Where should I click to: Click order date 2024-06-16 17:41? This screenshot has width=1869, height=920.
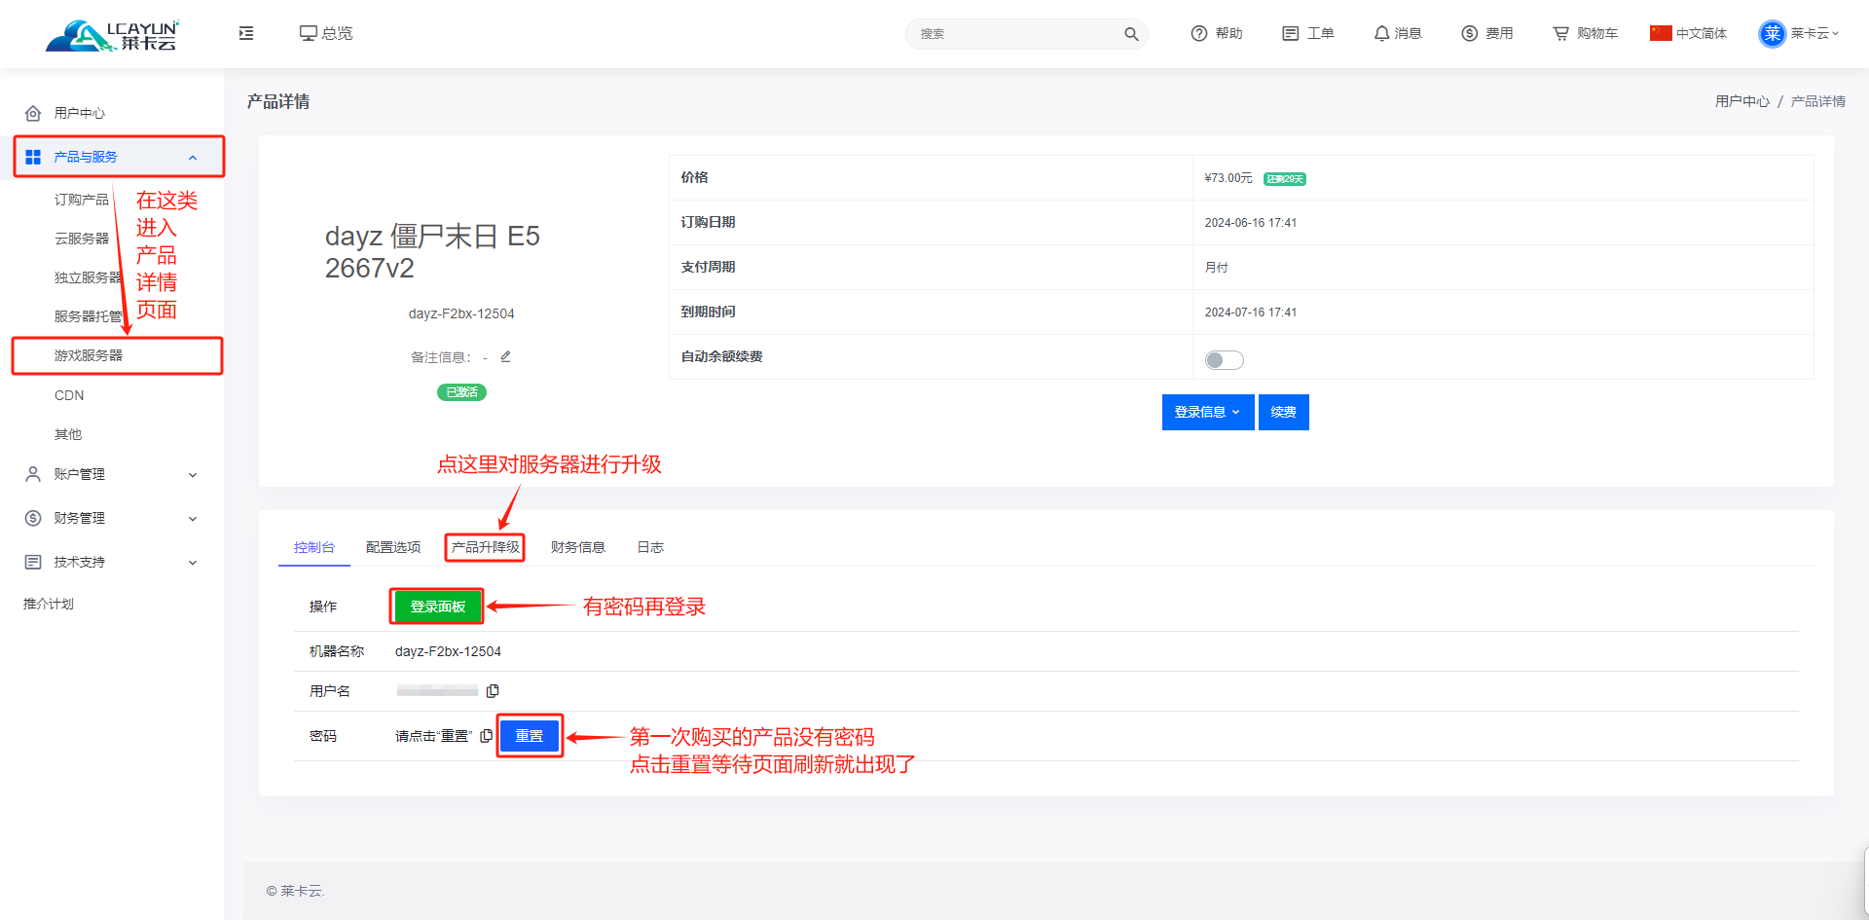pos(1251,223)
